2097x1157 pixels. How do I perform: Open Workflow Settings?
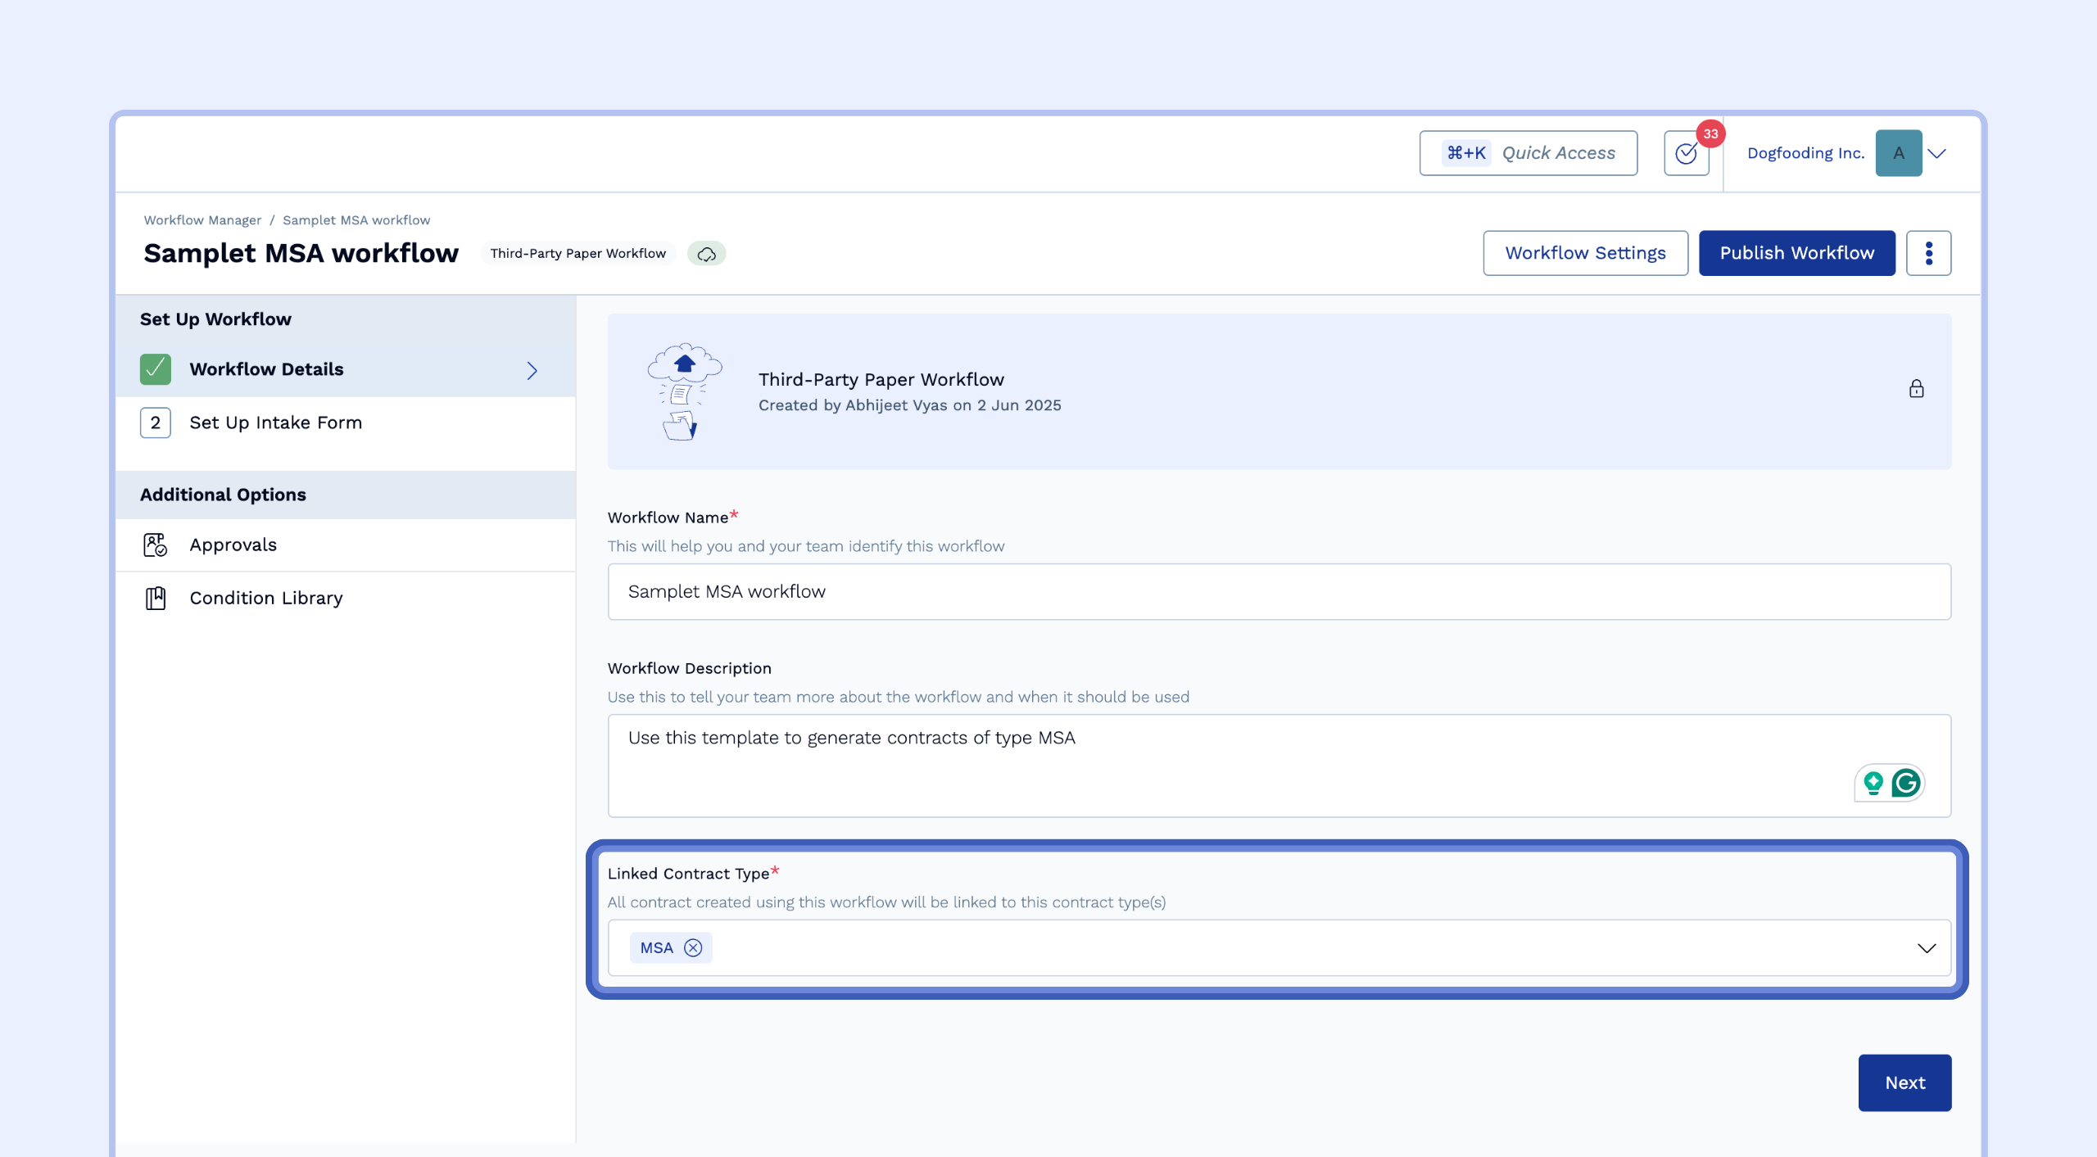(x=1585, y=253)
